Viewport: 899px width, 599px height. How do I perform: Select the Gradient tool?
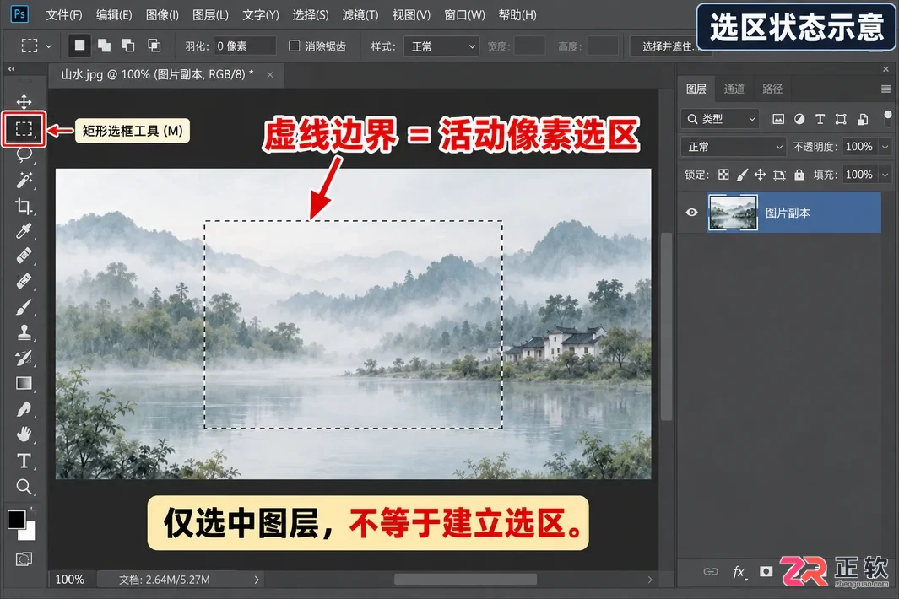[24, 384]
